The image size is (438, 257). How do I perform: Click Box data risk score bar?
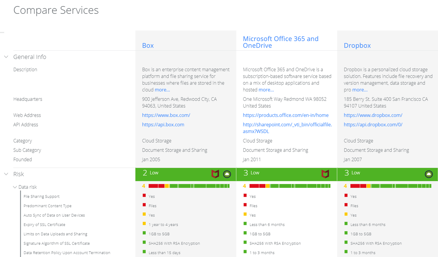tap(189, 186)
